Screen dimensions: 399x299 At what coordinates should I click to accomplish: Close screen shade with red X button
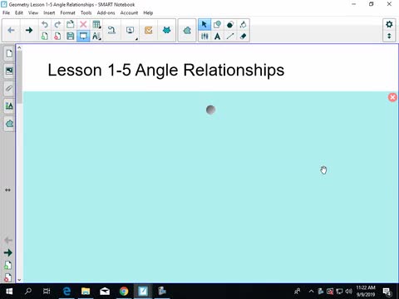pos(392,97)
